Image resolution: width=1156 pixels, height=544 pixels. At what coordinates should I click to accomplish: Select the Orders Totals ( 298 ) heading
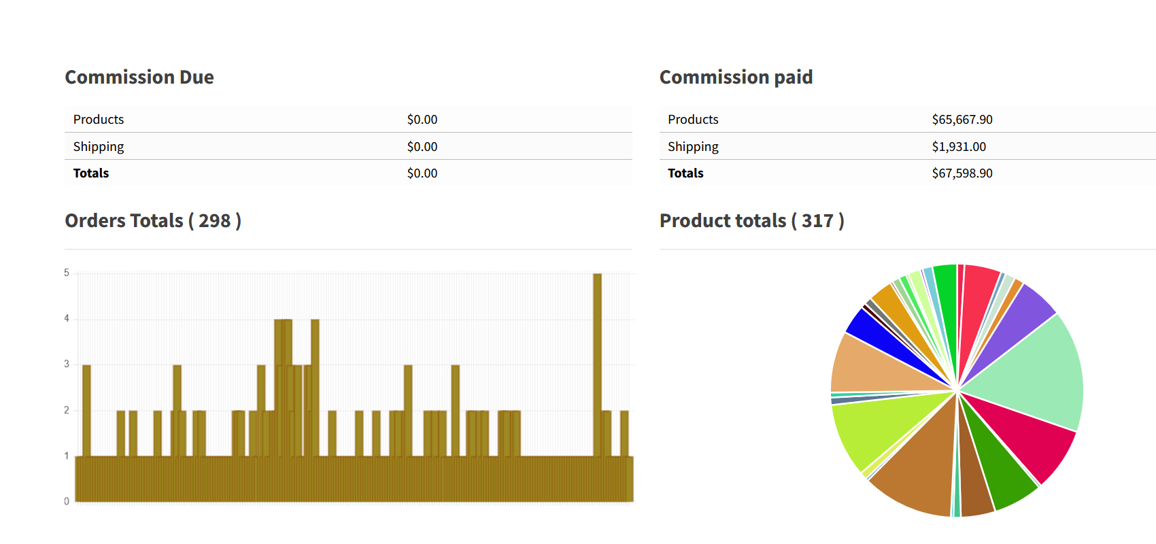(153, 221)
